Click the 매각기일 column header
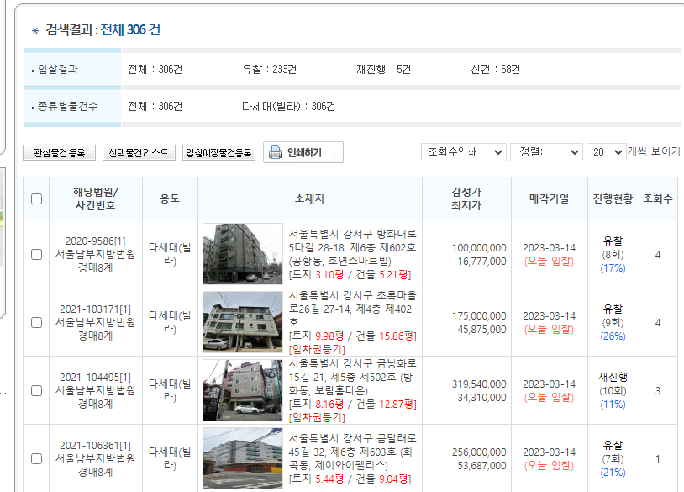Viewport: 684px width, 492px height. click(x=550, y=198)
